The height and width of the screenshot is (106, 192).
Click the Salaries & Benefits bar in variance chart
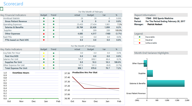165,83
